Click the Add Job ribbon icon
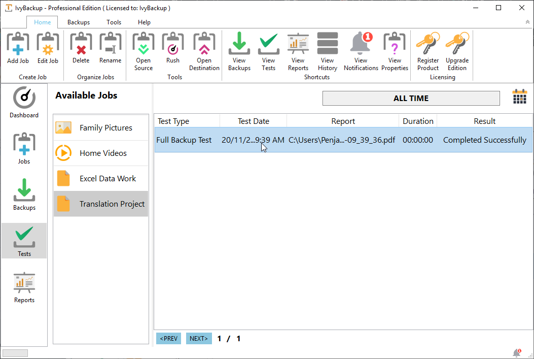 click(x=18, y=48)
